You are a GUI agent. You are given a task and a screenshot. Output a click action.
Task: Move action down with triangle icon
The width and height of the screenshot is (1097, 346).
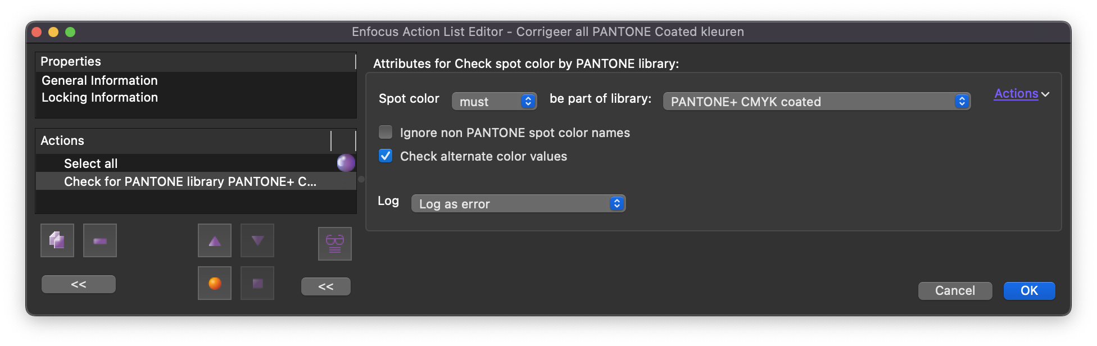click(257, 240)
